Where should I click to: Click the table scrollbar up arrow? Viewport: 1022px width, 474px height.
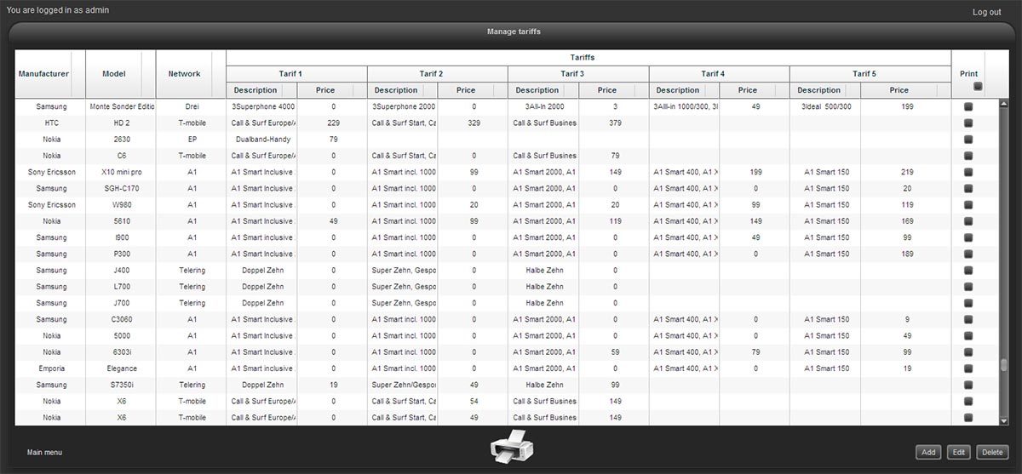1003,104
